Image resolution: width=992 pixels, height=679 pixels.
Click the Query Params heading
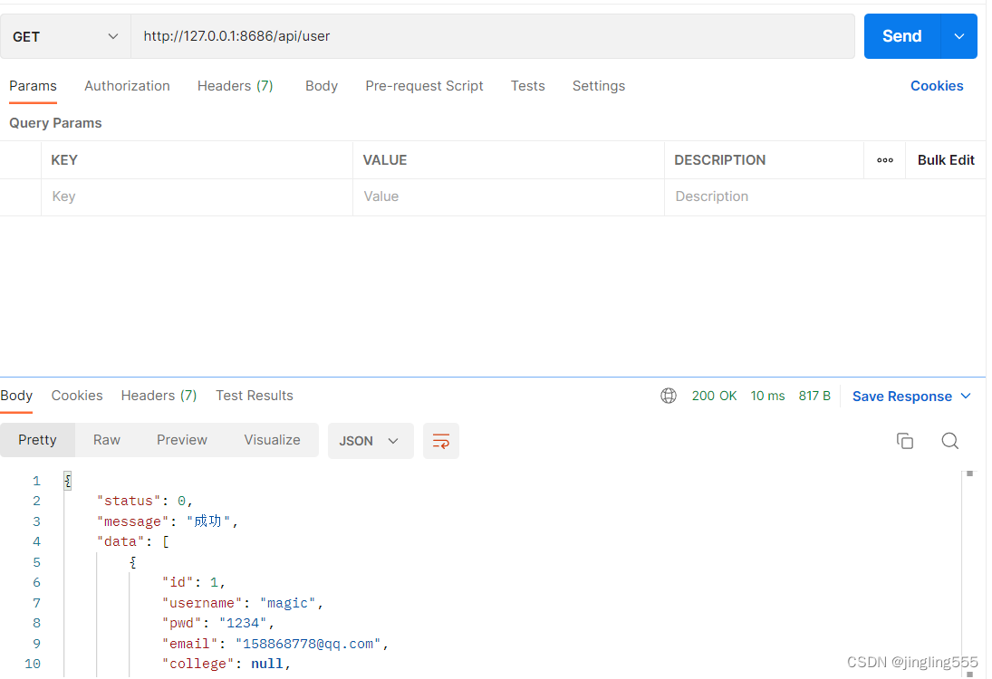55,123
